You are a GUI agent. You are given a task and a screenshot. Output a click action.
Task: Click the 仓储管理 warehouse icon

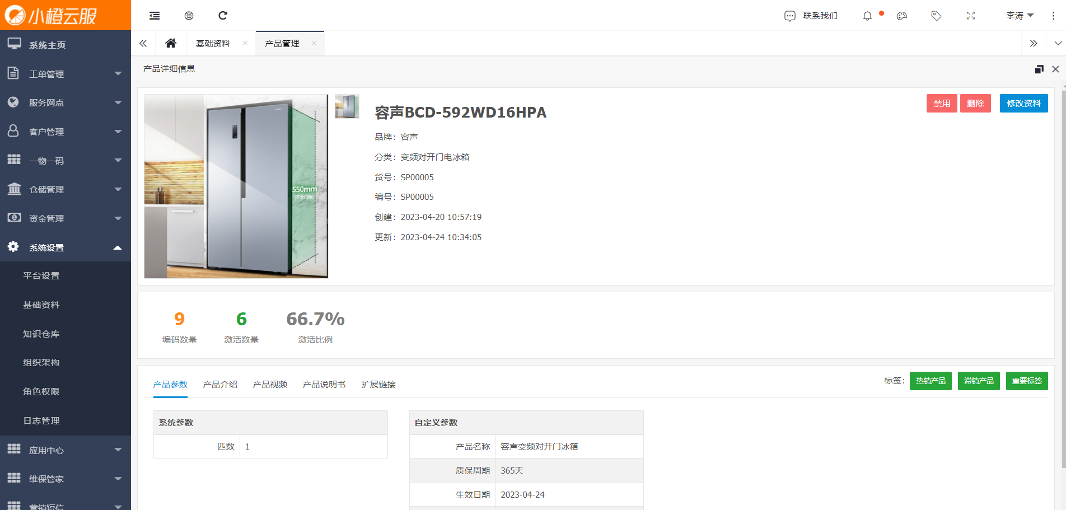14,189
